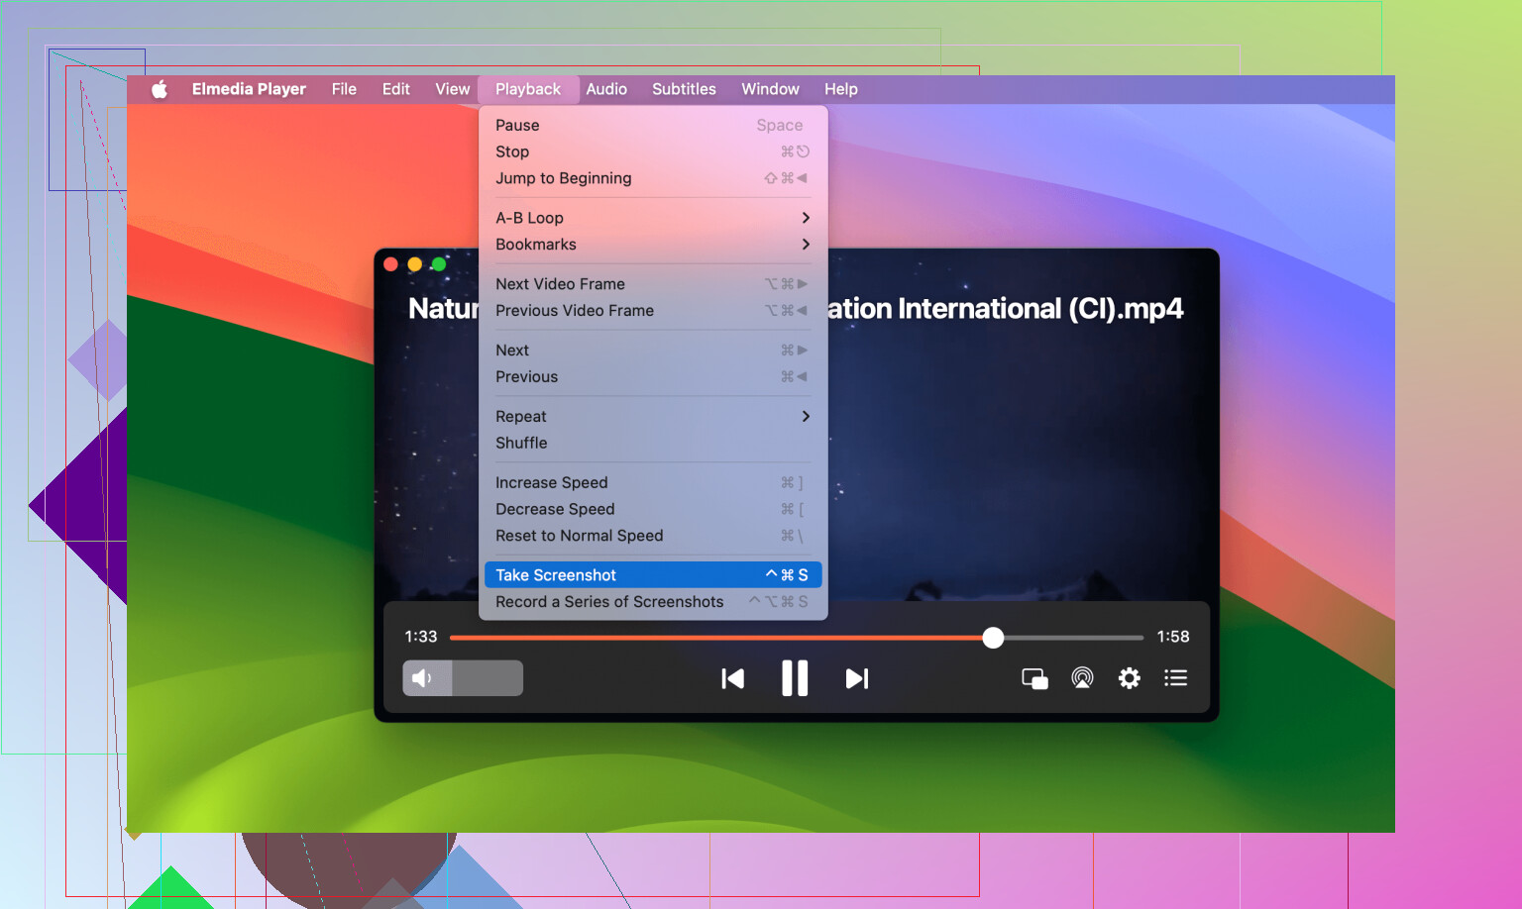Screen dimensions: 1522x909
Task: Open the Elmedia Player application menu
Action: [x=249, y=89]
